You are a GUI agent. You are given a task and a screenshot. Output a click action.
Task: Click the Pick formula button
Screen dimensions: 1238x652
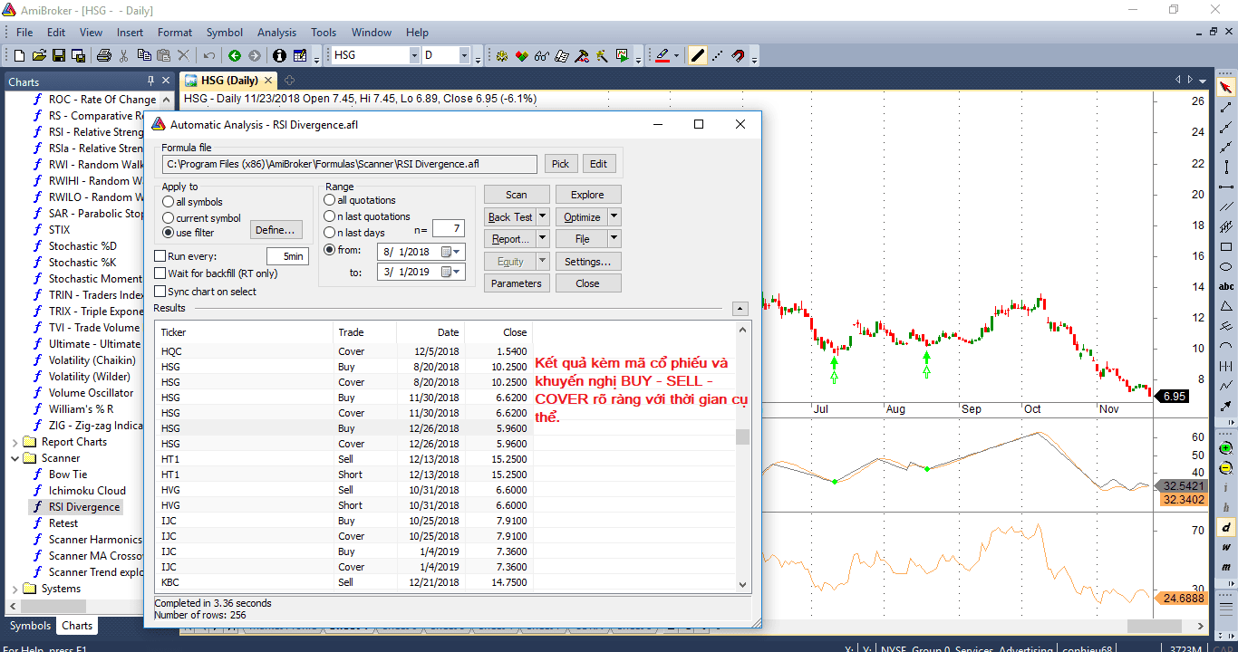pos(561,164)
